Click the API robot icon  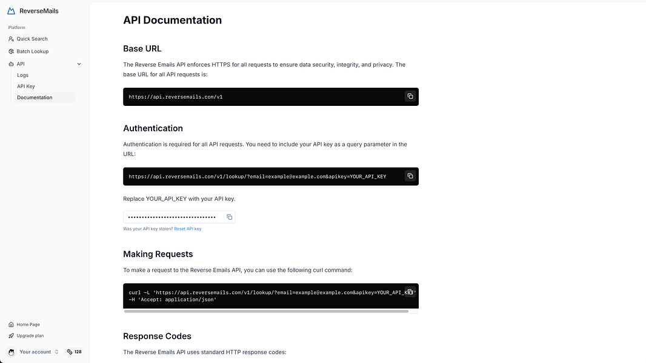coord(11,64)
